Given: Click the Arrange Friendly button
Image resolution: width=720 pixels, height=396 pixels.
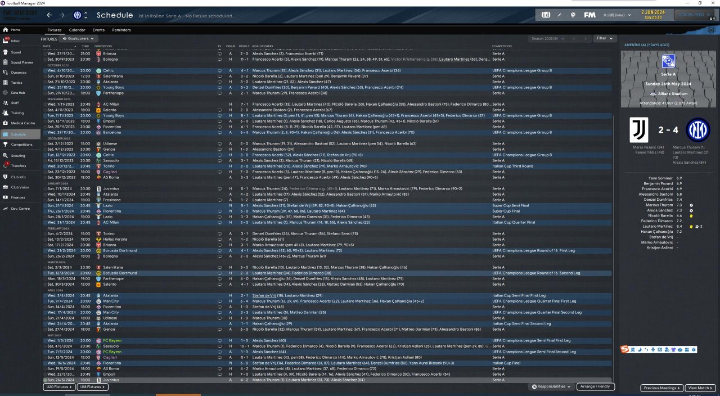Looking at the screenshot, I should click(596, 387).
